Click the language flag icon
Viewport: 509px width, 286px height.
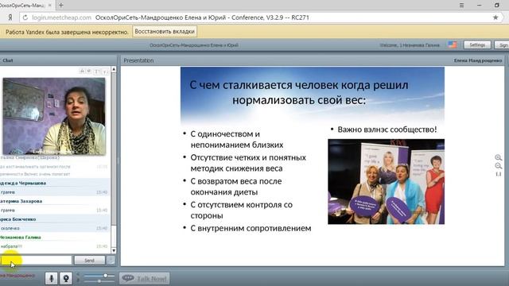click(x=453, y=44)
